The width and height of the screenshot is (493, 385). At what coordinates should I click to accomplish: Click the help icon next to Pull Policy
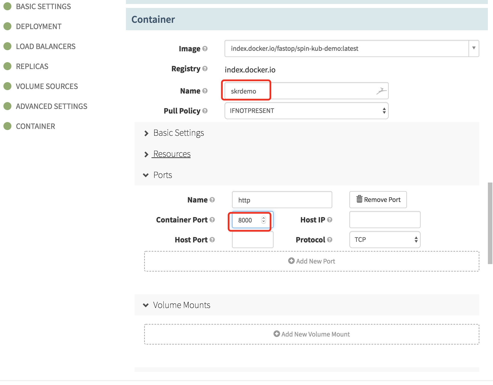pos(205,111)
